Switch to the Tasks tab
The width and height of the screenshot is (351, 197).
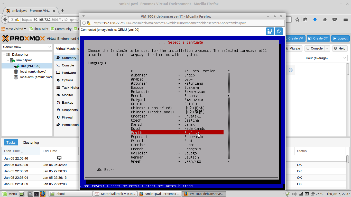[11, 142]
